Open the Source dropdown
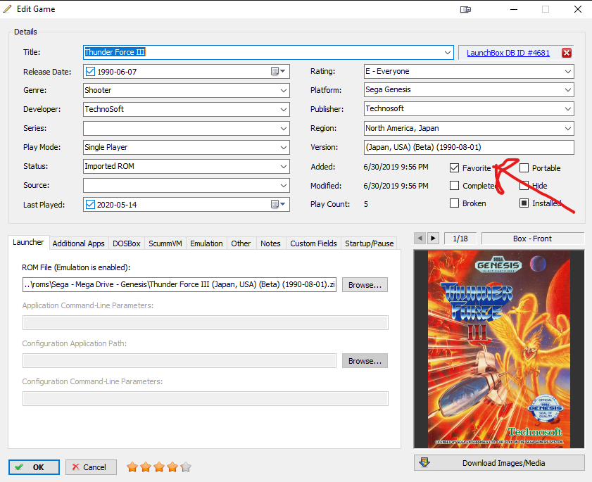The width and height of the screenshot is (592, 482). [x=284, y=185]
